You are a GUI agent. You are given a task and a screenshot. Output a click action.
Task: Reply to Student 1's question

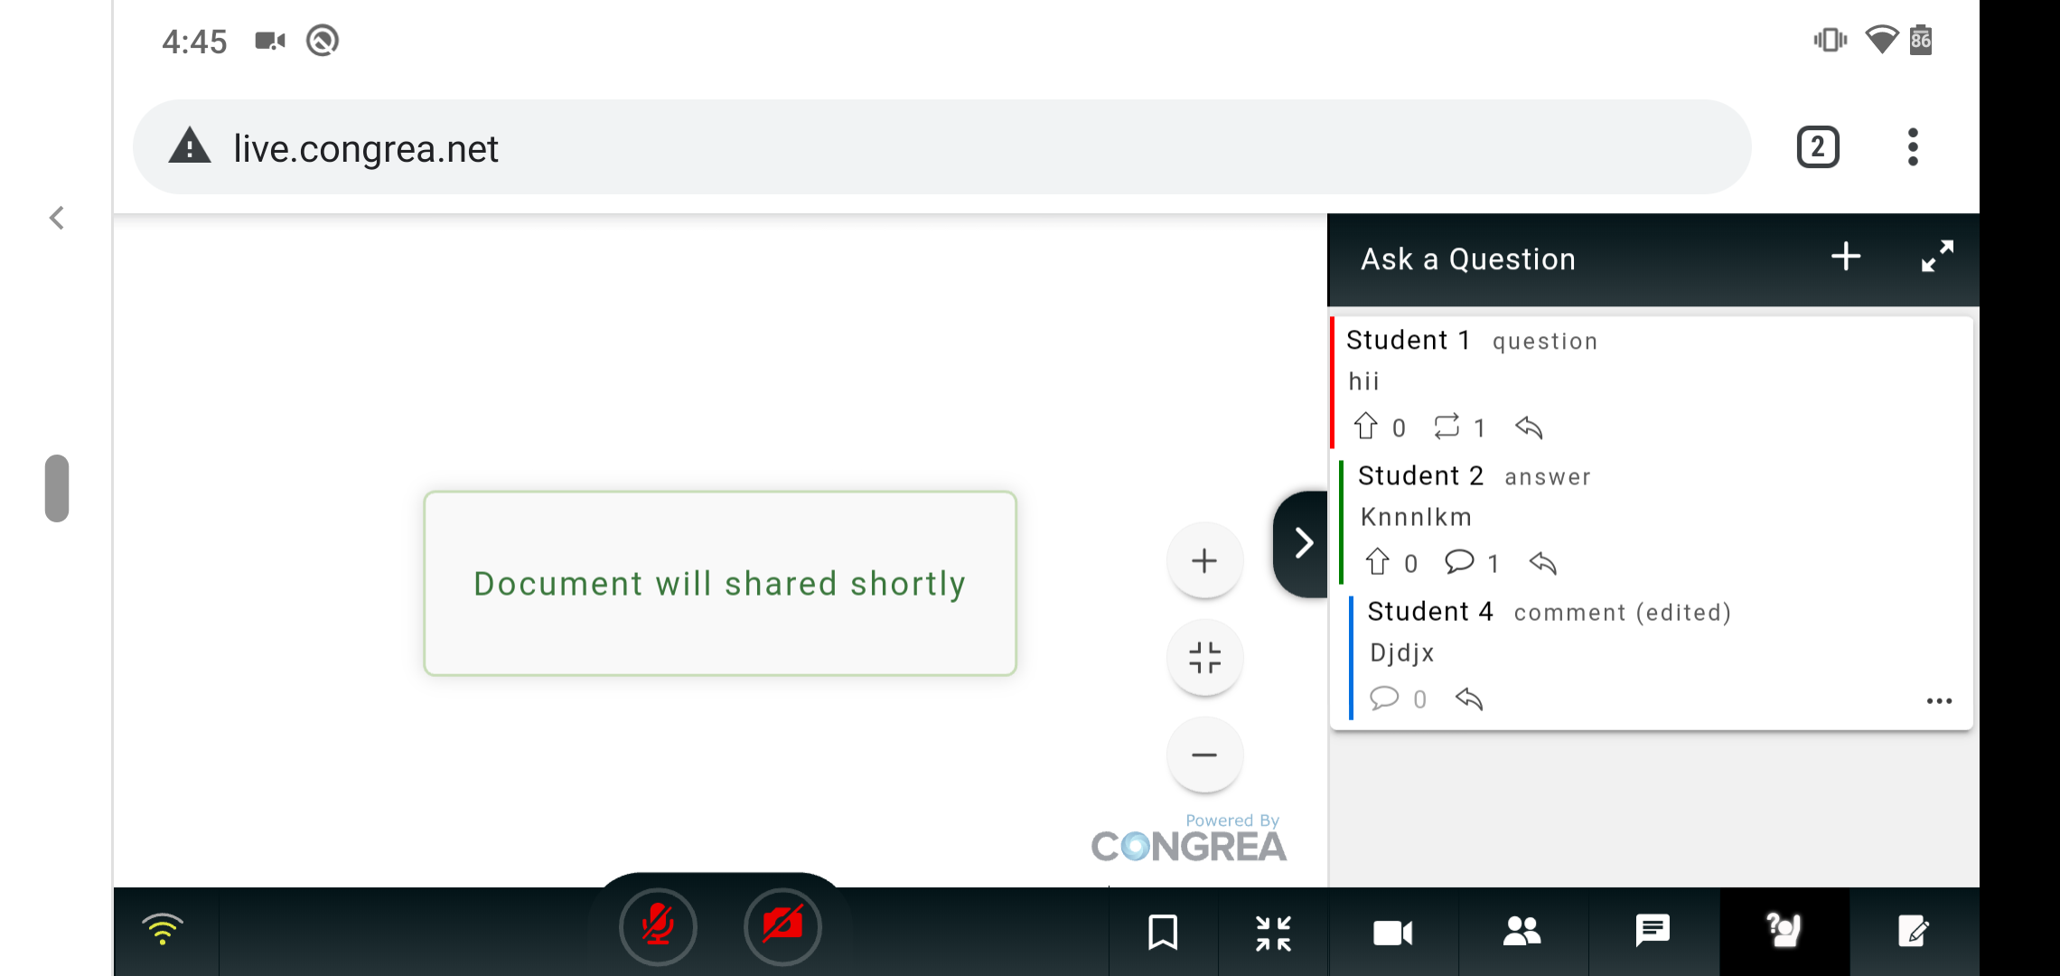click(x=1528, y=428)
